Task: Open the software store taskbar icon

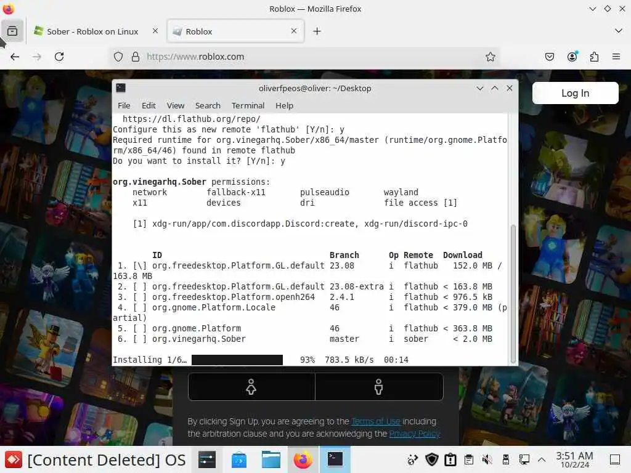Action: [239, 459]
